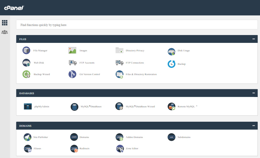This screenshot has width=260, height=158.
Task: Open the Backup Wizard link
Action: pos(42,74)
